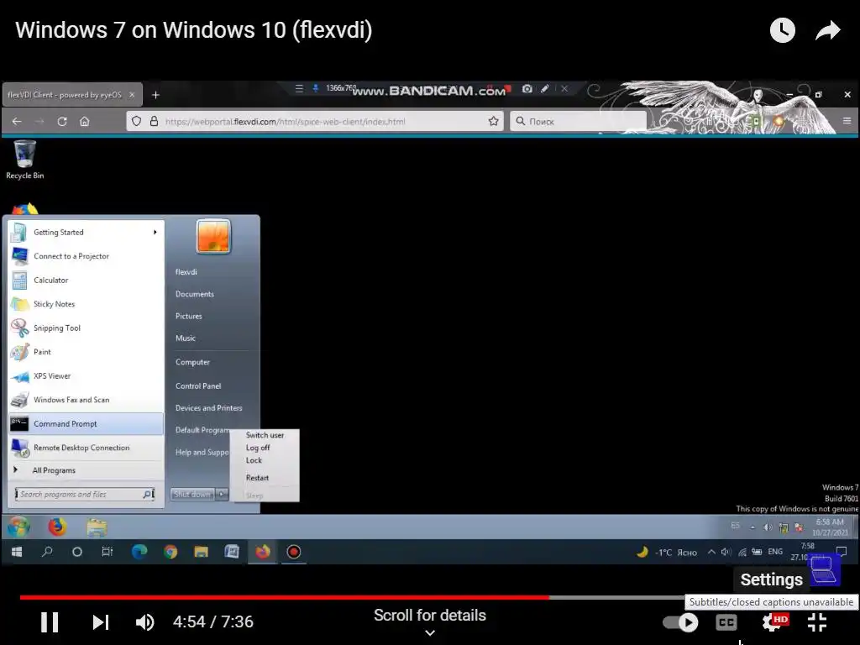Click the user account picture
The width and height of the screenshot is (860, 645).
[213, 236]
